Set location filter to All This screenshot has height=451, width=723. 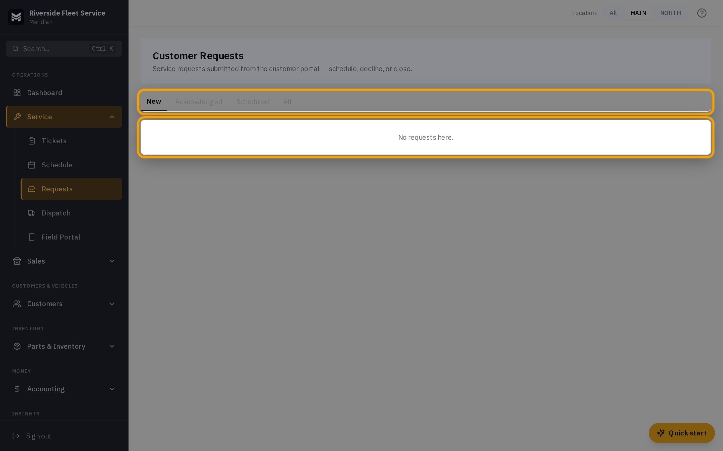[x=613, y=13]
